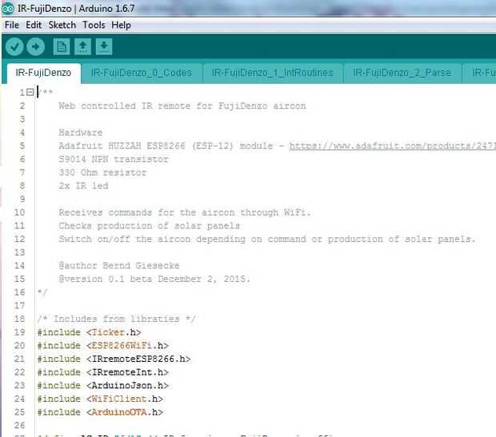Image resolution: width=496 pixels, height=437 pixels.
Task: Click the "330 Ohm resistor" line
Action: [x=102, y=173]
